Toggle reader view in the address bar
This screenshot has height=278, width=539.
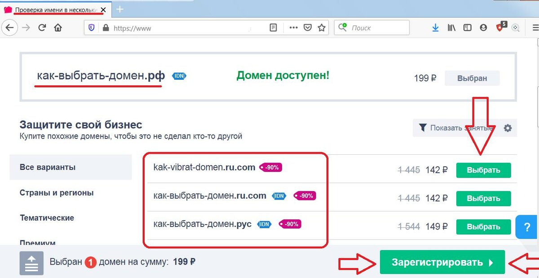coord(273,28)
